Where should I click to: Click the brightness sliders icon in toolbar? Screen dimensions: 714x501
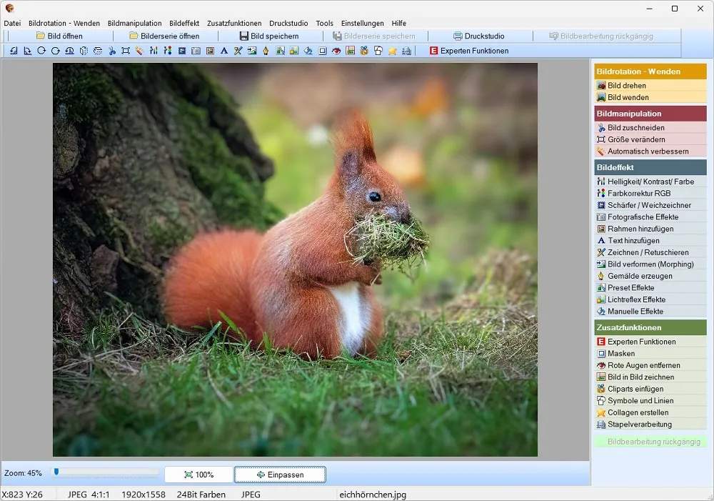(154, 51)
